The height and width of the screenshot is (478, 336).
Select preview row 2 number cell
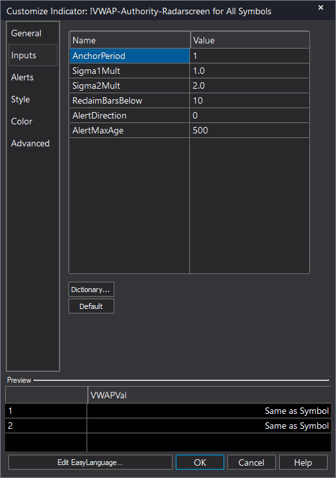tap(46, 426)
